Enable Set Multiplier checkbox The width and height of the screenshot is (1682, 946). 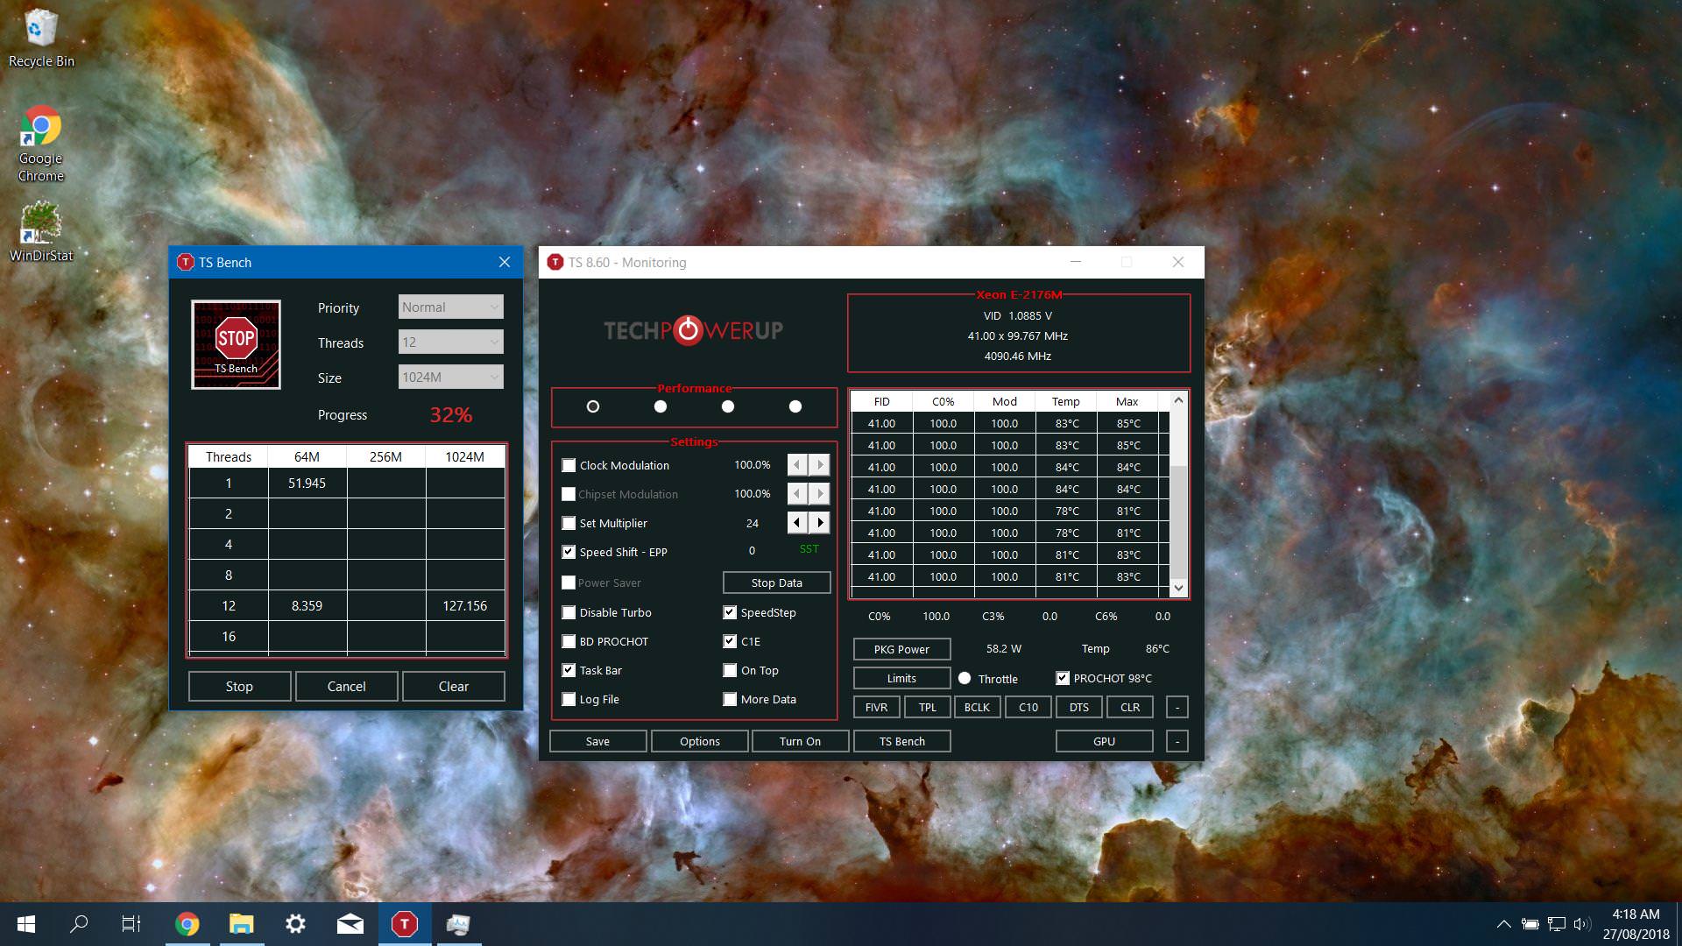569,523
